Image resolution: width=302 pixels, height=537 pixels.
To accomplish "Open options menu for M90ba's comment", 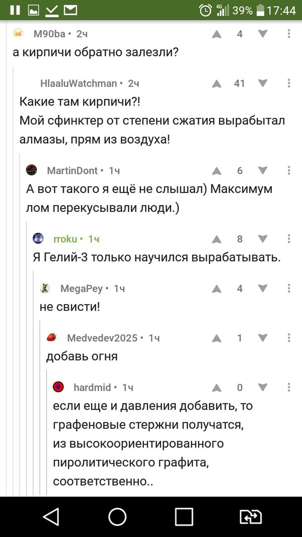I will (289, 34).
